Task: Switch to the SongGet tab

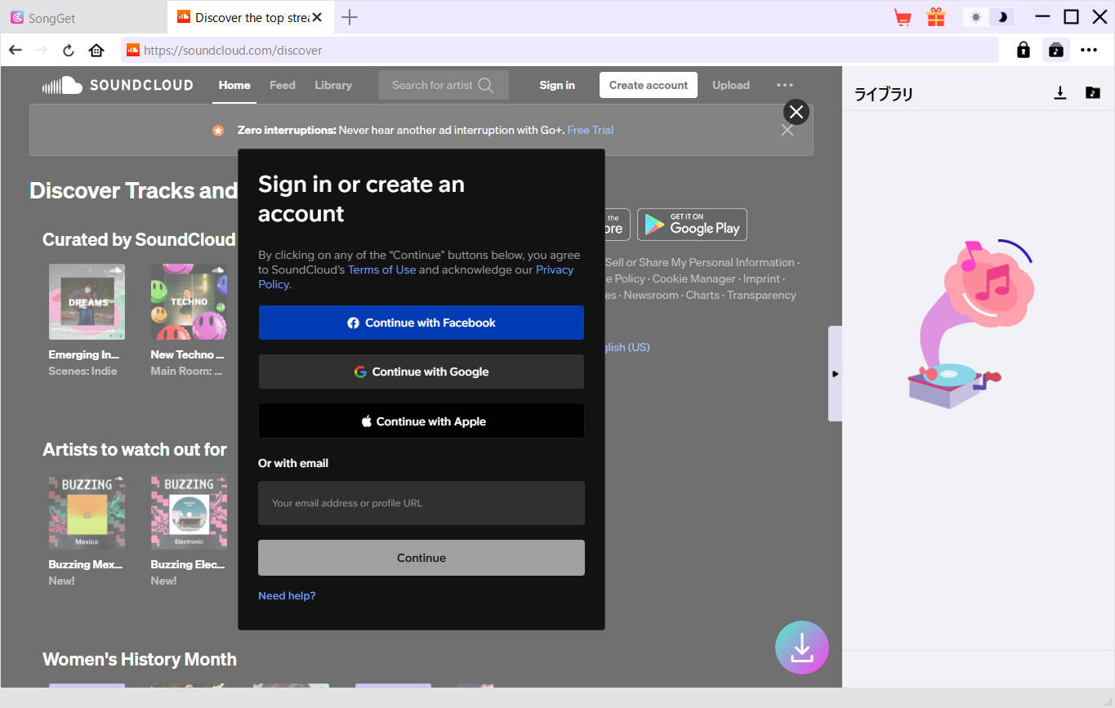Action: pos(82,17)
